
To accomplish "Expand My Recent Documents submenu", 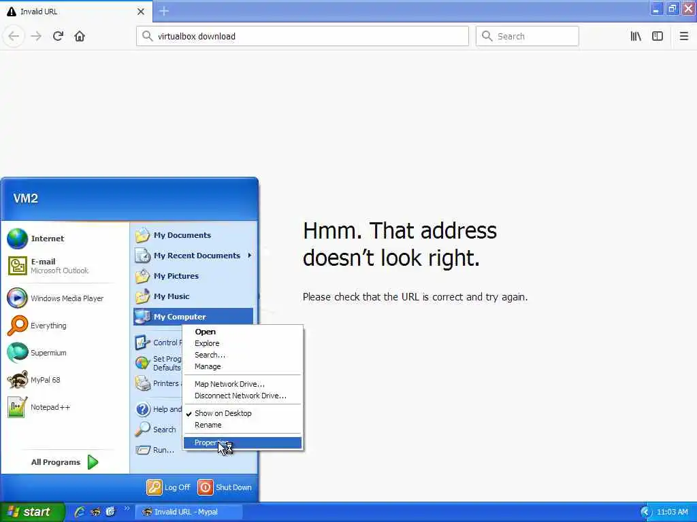I will (x=194, y=256).
